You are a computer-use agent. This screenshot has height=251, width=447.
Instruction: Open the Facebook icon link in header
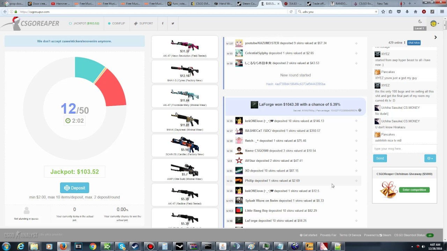click(x=162, y=23)
